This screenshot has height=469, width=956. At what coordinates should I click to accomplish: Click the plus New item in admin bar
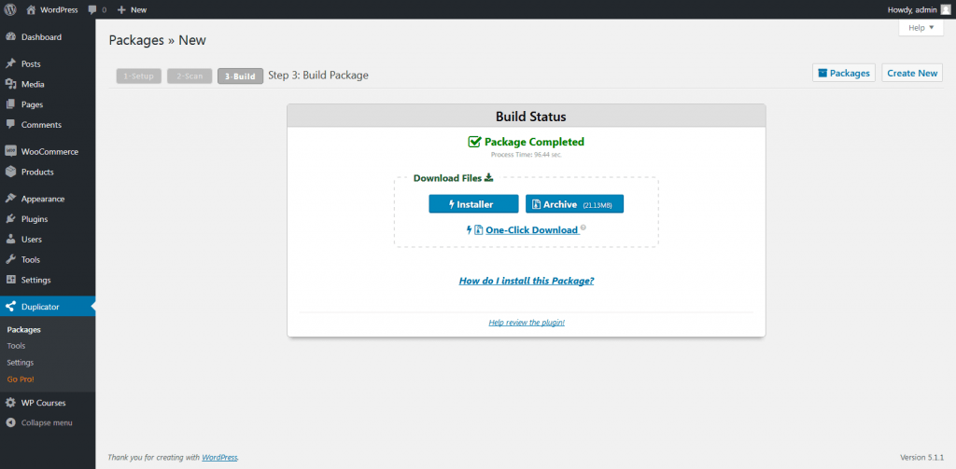132,9
